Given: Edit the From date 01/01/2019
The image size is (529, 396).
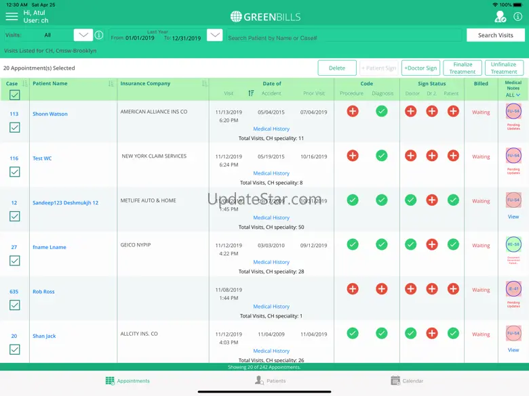Looking at the screenshot, I should (140, 38).
